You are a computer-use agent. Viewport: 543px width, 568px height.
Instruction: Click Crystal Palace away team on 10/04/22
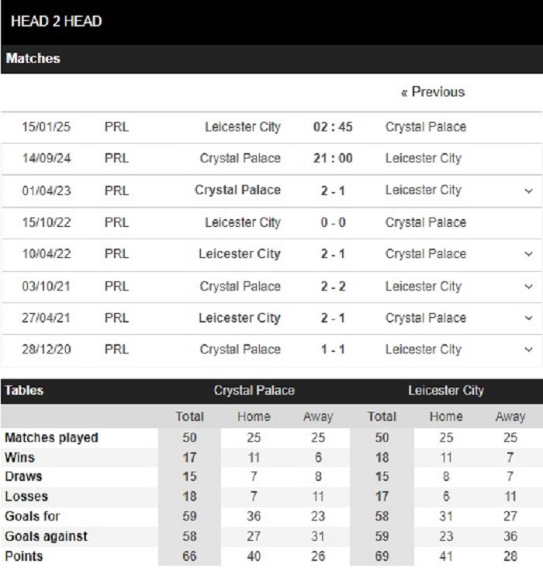click(x=426, y=254)
